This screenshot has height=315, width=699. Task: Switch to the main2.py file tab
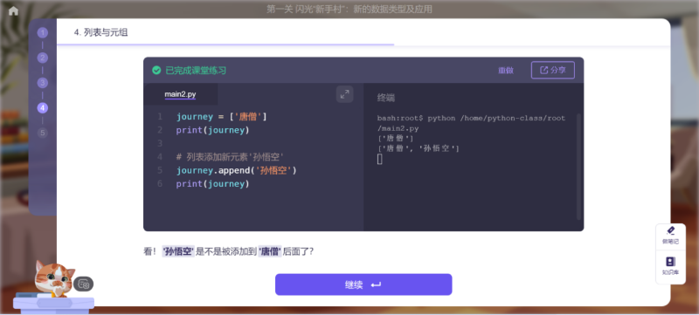[181, 94]
